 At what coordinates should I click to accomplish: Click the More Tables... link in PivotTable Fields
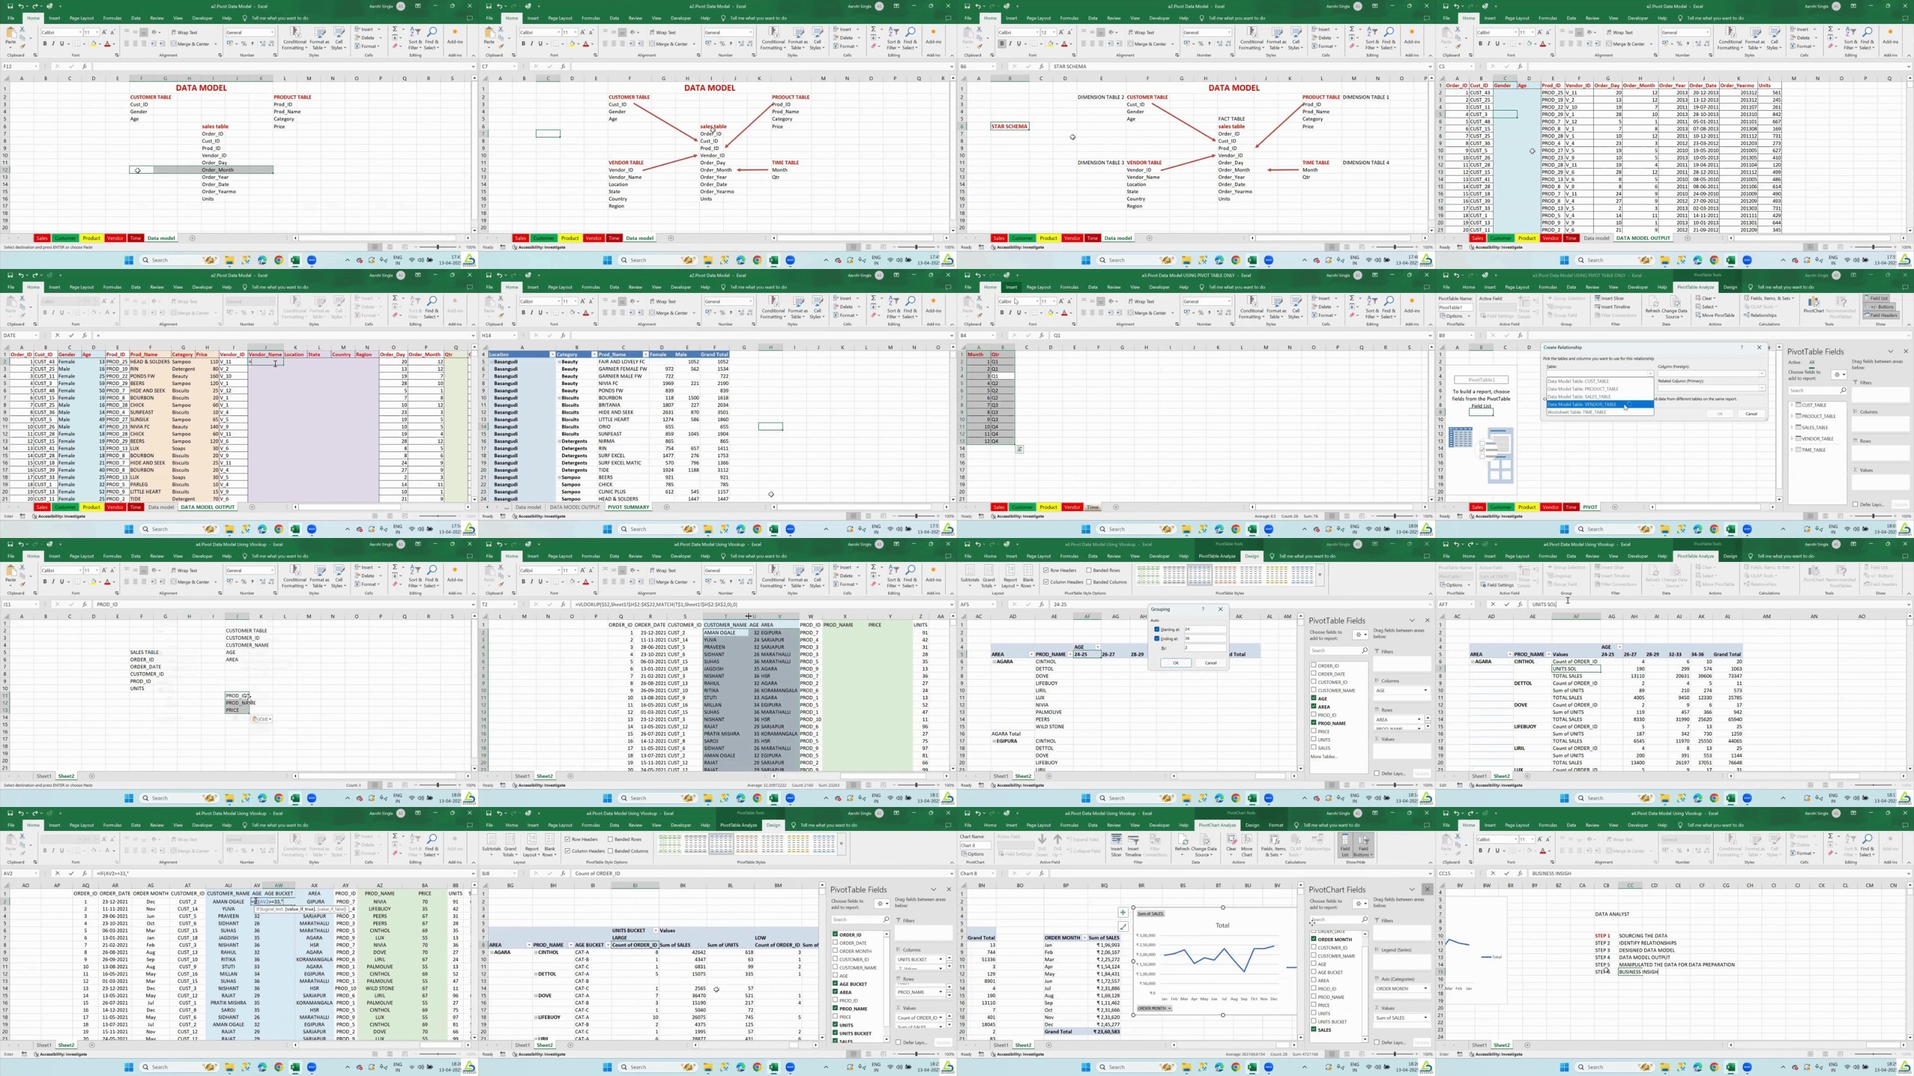1324,757
